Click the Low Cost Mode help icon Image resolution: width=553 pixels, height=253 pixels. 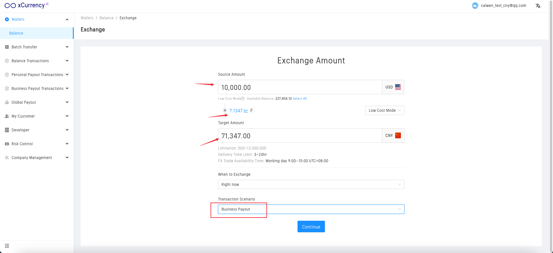tap(243, 99)
